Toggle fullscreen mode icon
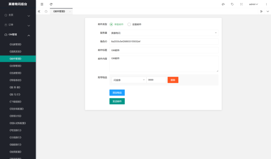This screenshot has height=159, width=271. point(241,4)
